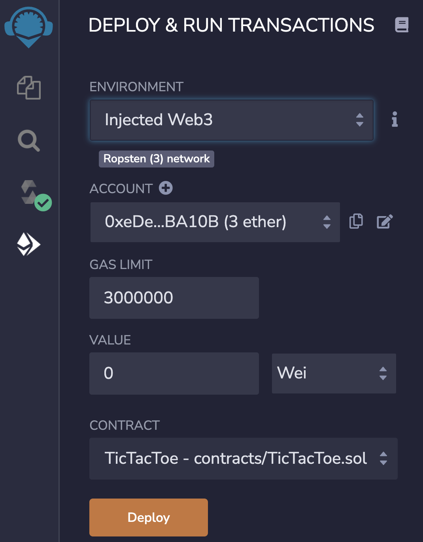Show the environment info icon
The image size is (423, 542).
[x=395, y=119]
